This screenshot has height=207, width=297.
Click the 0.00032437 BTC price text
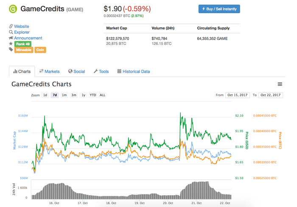pyautogui.click(x=117, y=16)
